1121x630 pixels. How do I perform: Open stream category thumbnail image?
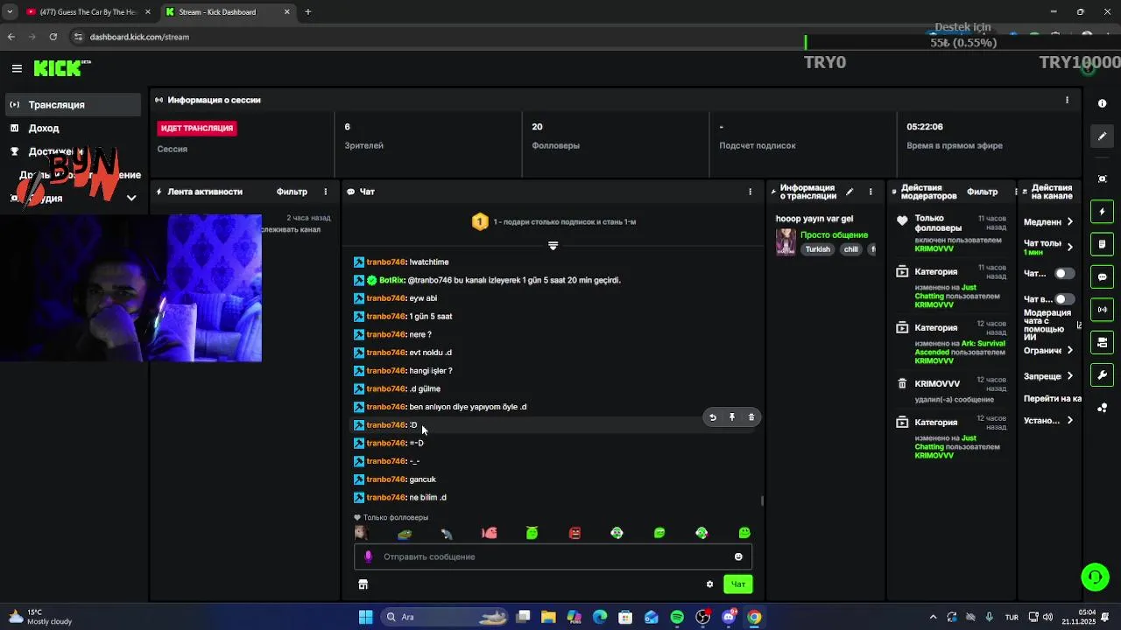pos(786,242)
